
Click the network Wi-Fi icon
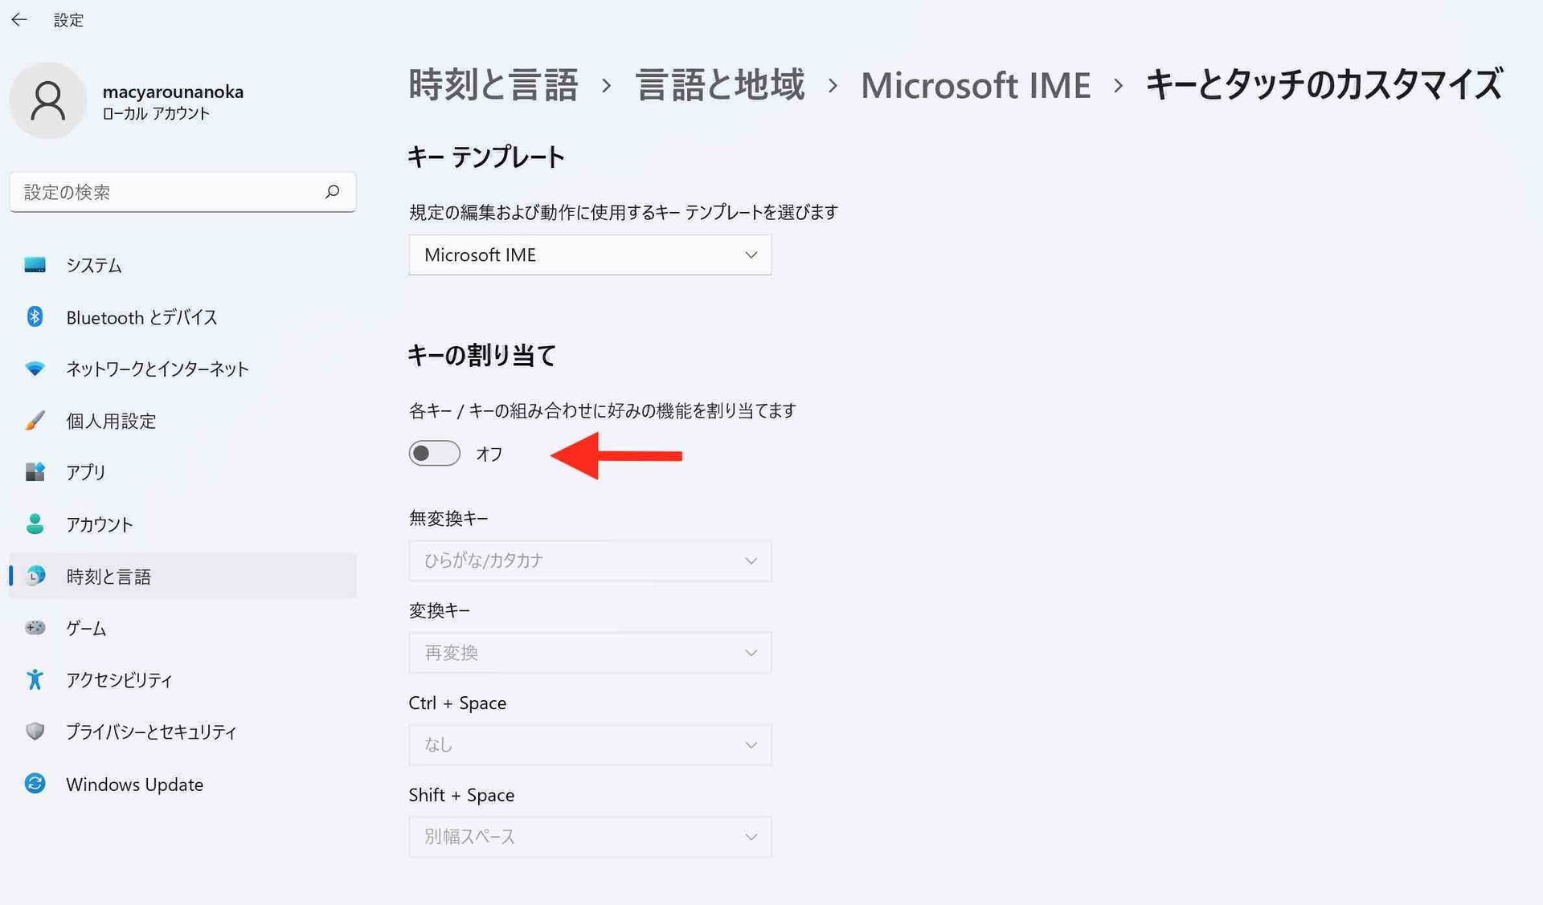pyautogui.click(x=35, y=369)
